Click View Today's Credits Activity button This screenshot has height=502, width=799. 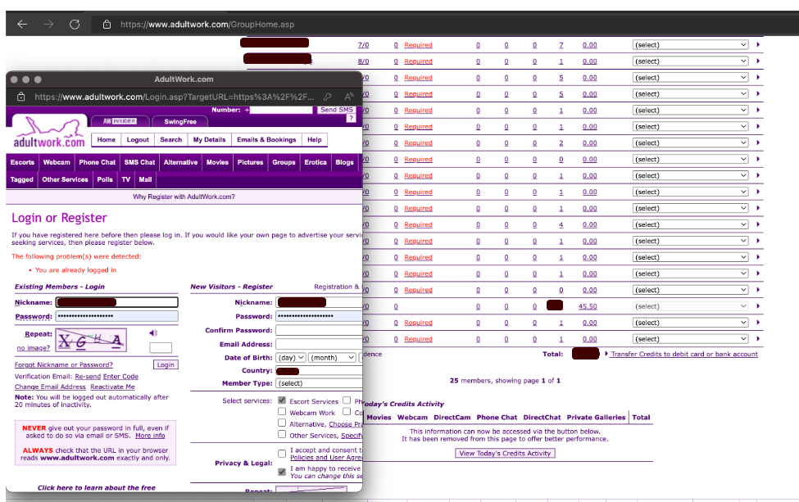pos(505,453)
